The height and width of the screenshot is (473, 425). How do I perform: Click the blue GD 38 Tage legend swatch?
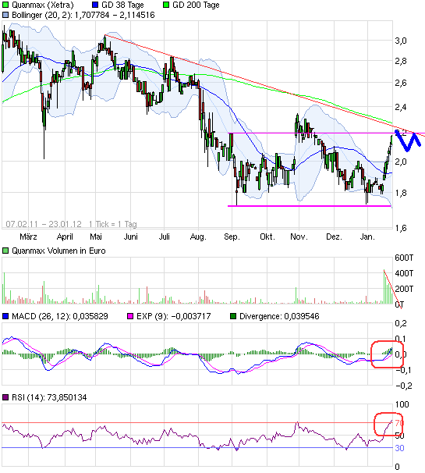point(95,5)
